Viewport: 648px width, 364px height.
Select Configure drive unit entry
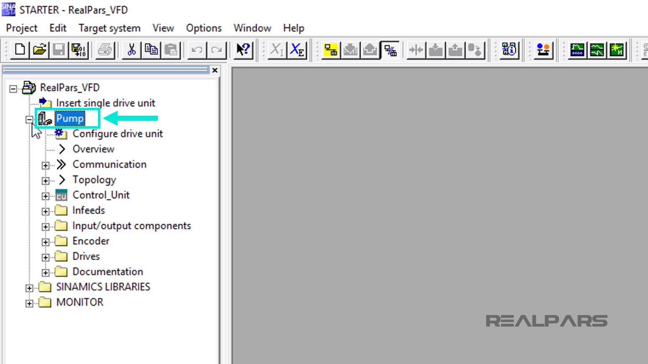(118, 134)
